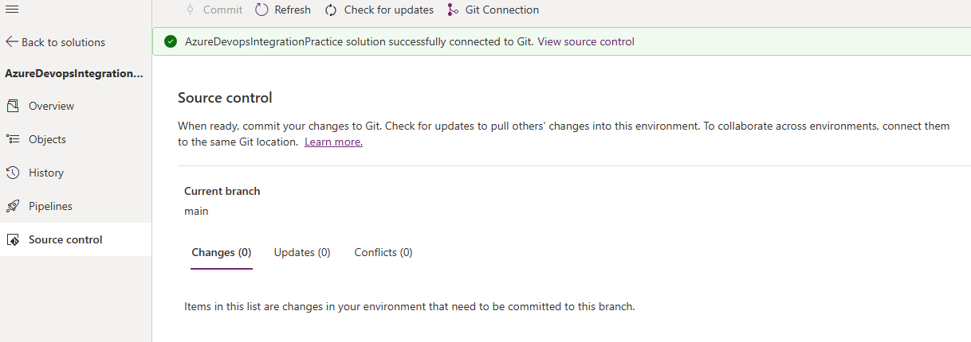Select the Changes (0) tab
The image size is (971, 342).
[222, 252]
